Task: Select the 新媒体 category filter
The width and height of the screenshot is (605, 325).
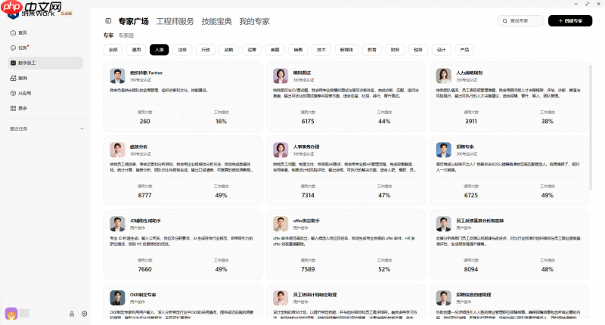Action: point(346,50)
